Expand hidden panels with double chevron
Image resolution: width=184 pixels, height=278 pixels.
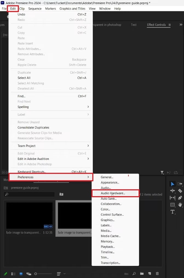[x=181, y=25]
